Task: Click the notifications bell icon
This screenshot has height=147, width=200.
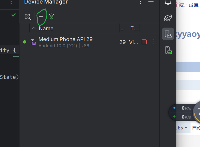Action: click(168, 3)
